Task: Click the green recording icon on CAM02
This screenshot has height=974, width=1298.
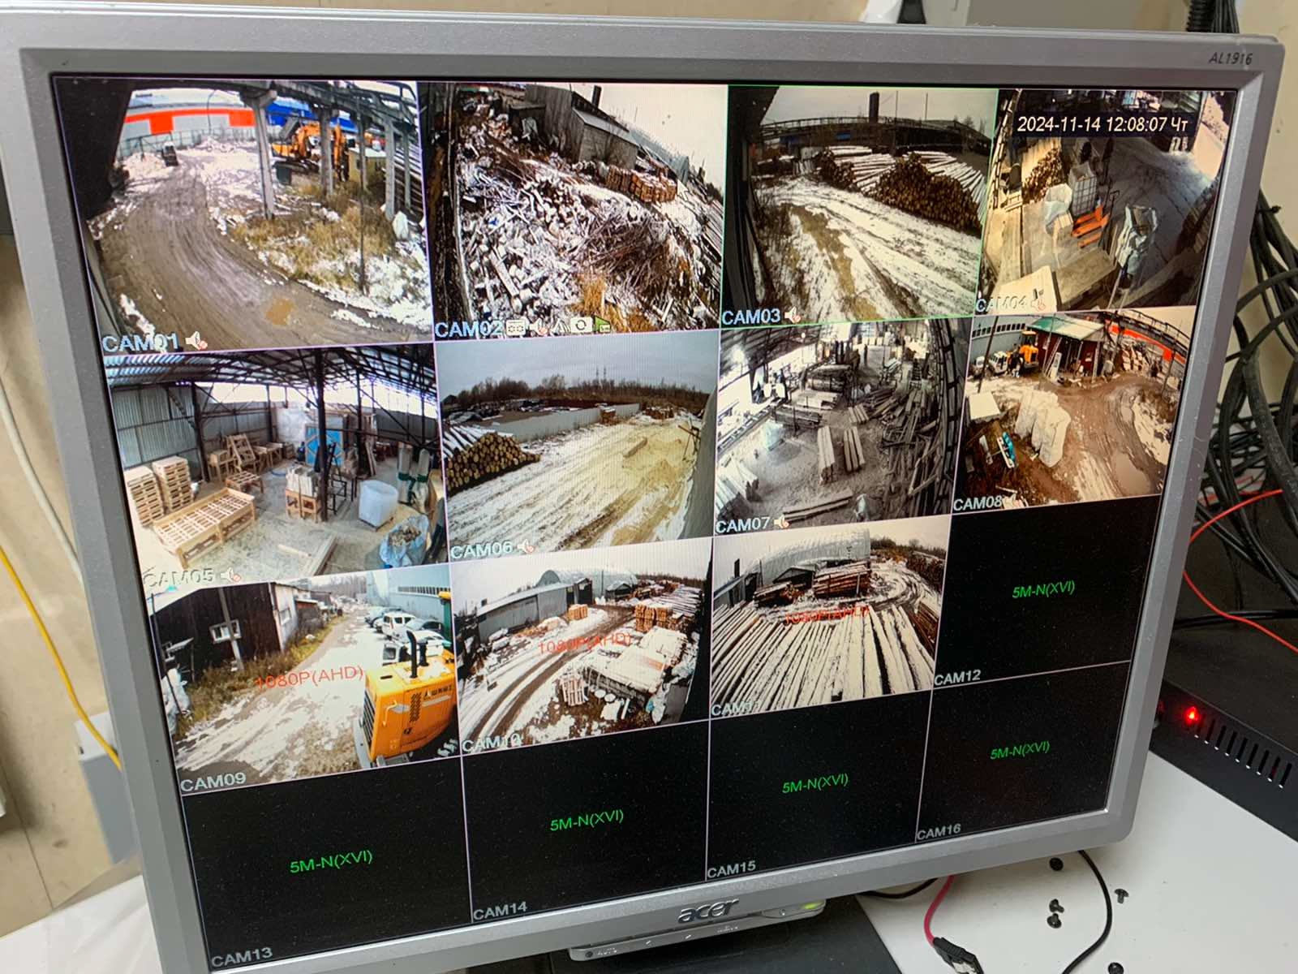Action: click(x=603, y=325)
